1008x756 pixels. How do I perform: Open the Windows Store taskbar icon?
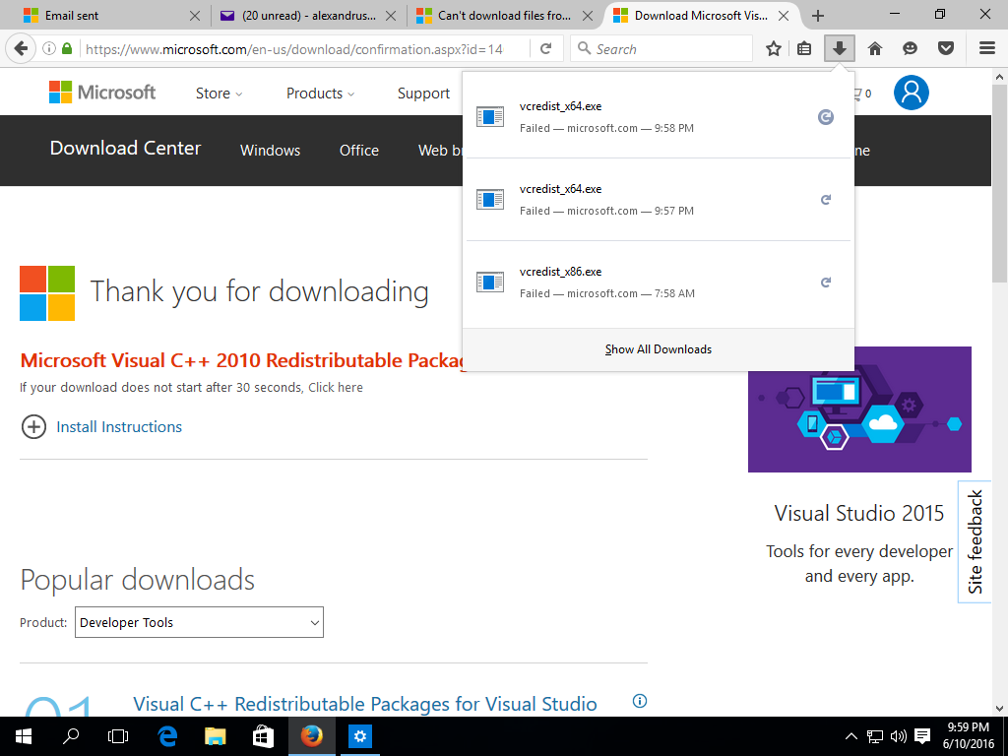click(263, 736)
